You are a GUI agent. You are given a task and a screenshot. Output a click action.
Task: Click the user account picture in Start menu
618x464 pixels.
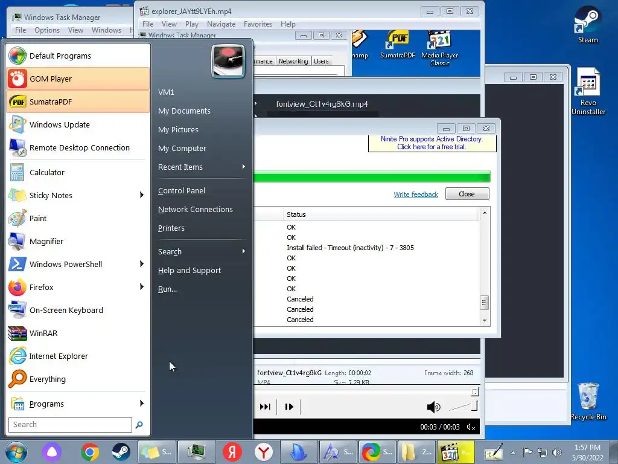pyautogui.click(x=228, y=61)
